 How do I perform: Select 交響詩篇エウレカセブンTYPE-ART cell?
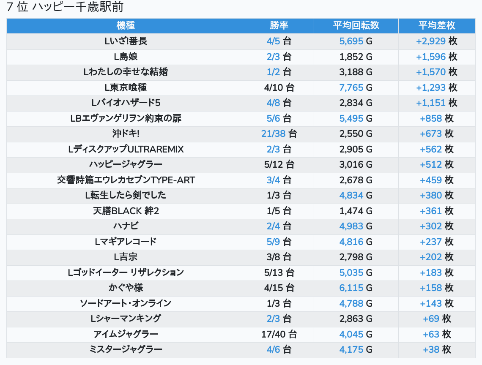[x=126, y=180]
